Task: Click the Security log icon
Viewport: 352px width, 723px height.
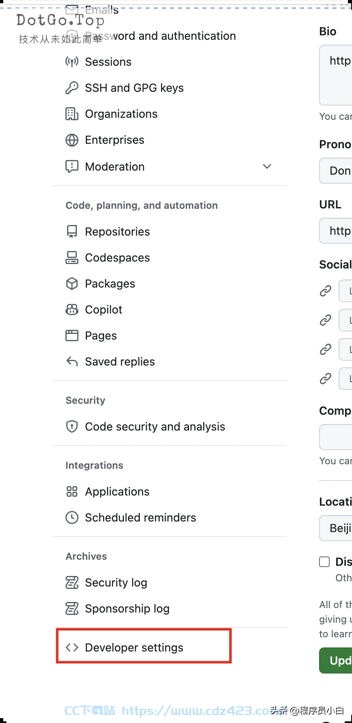Action: 72,582
